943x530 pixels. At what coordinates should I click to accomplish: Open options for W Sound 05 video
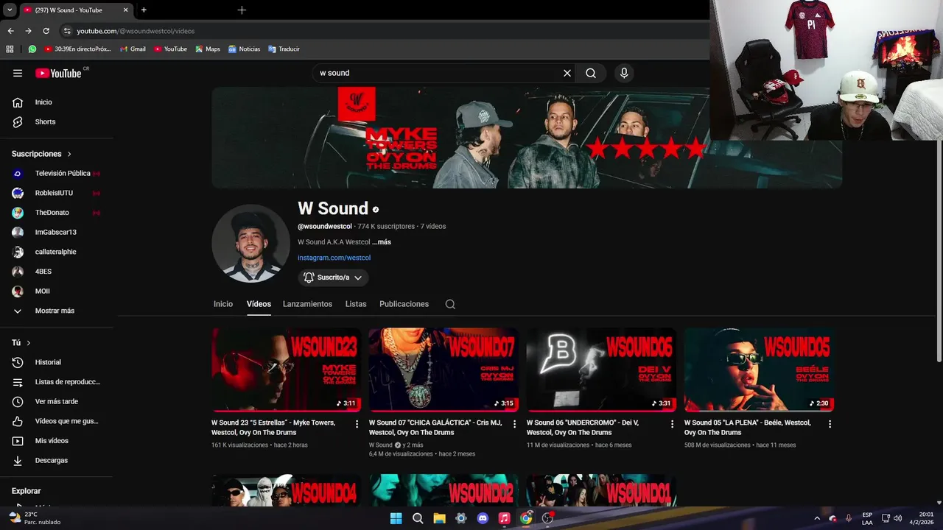pos(830,424)
